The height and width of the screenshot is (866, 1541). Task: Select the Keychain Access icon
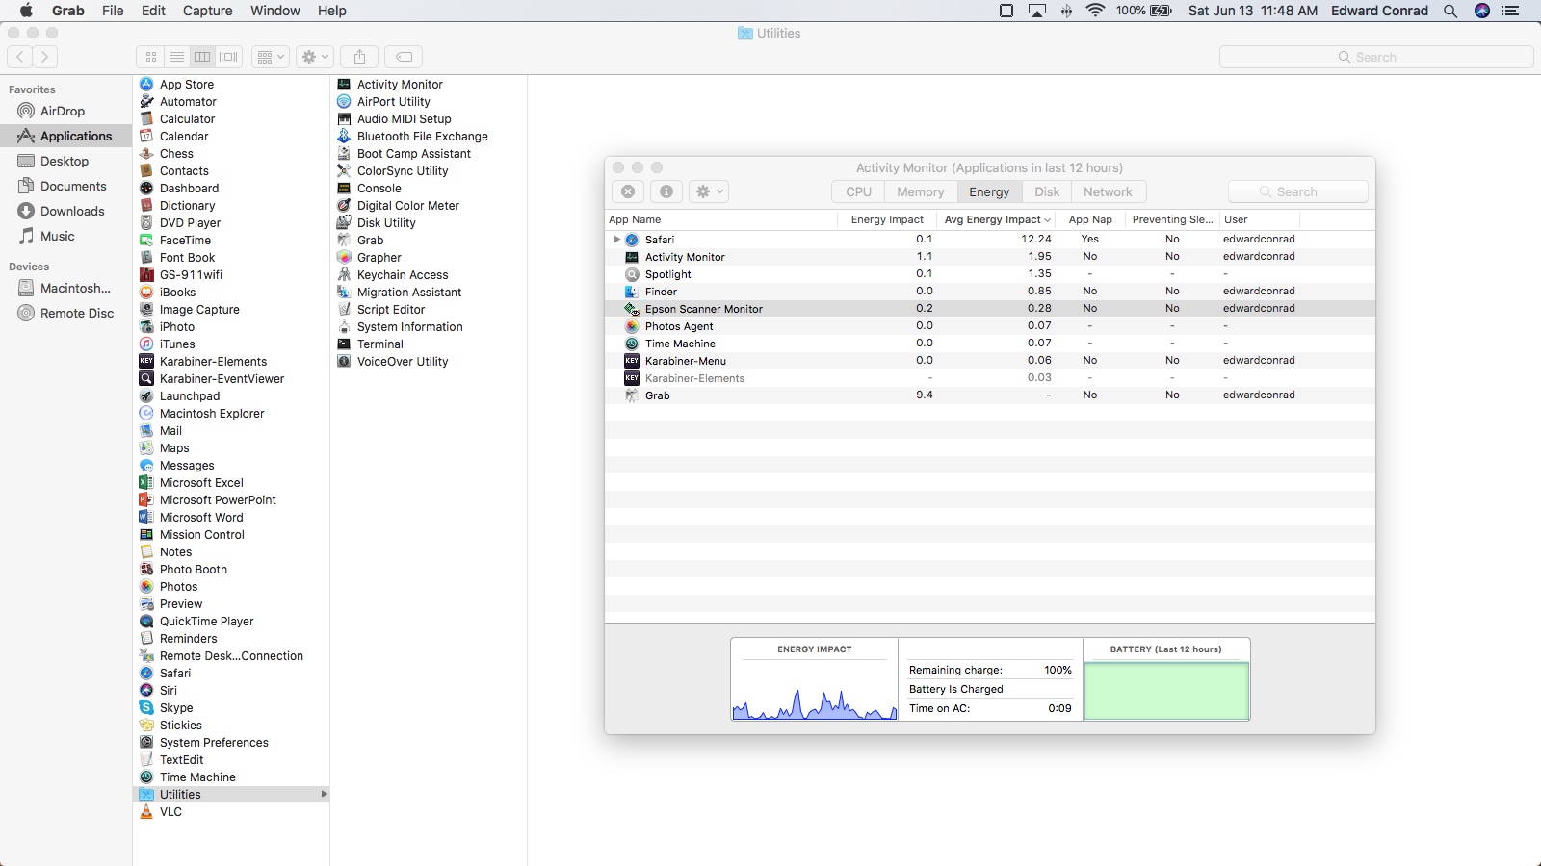pyautogui.click(x=344, y=274)
